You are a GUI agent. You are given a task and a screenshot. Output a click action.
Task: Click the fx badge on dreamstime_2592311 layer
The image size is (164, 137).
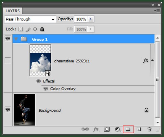(x=146, y=60)
